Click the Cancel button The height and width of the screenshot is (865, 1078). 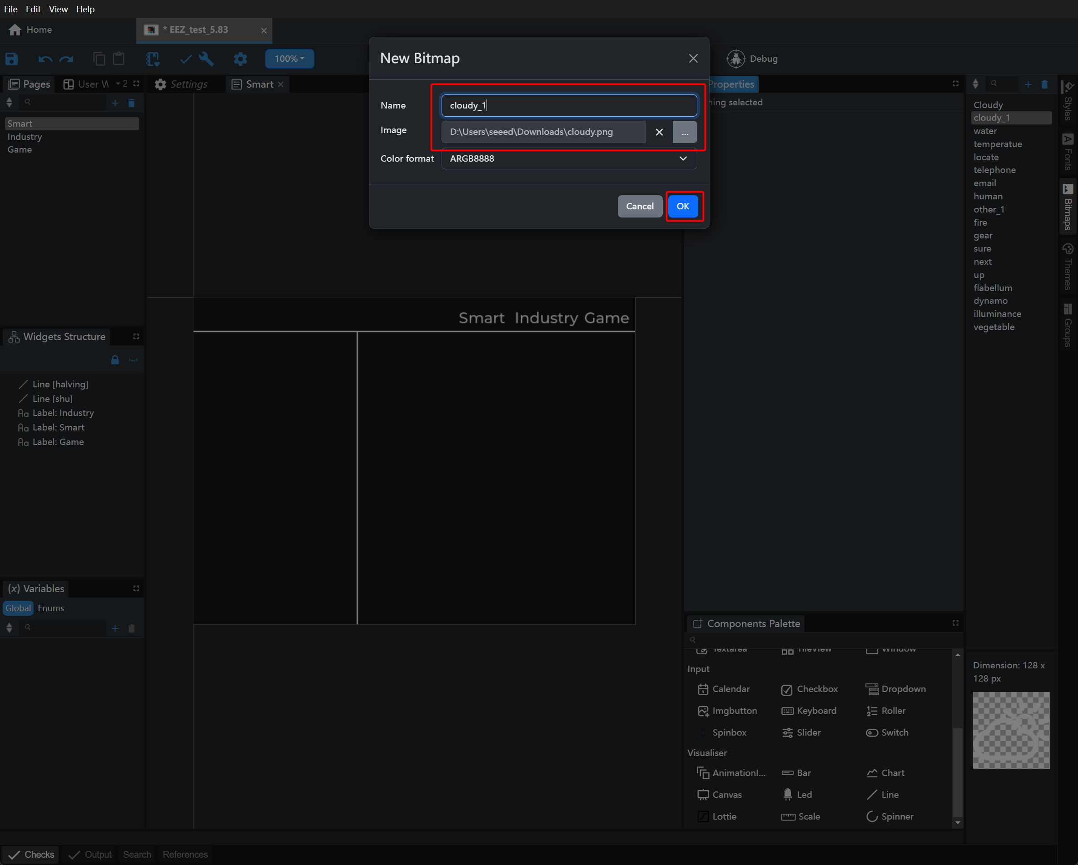coord(640,206)
